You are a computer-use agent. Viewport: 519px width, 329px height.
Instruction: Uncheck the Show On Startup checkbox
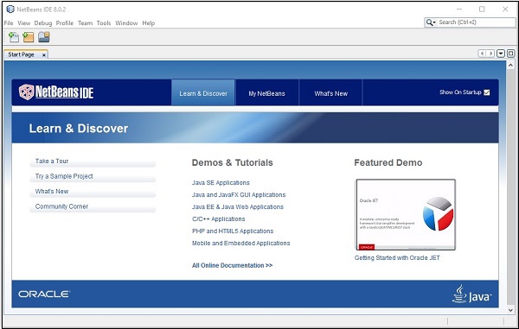coord(486,92)
